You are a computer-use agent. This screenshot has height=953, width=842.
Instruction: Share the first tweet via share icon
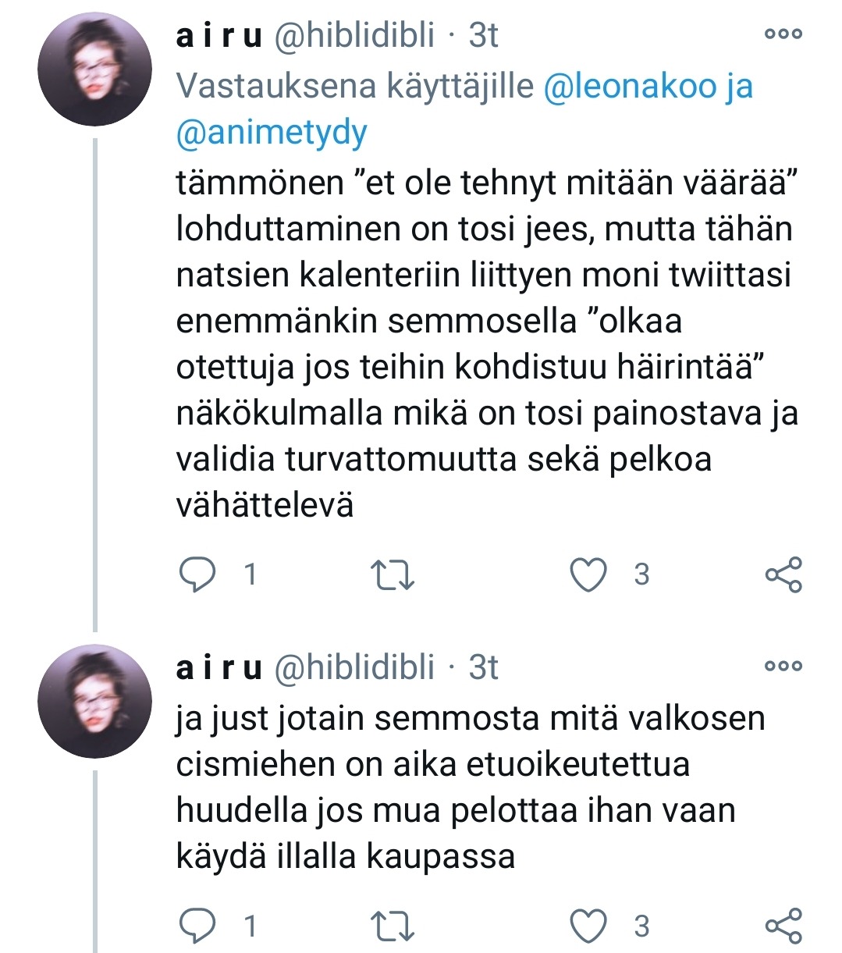[x=783, y=575]
